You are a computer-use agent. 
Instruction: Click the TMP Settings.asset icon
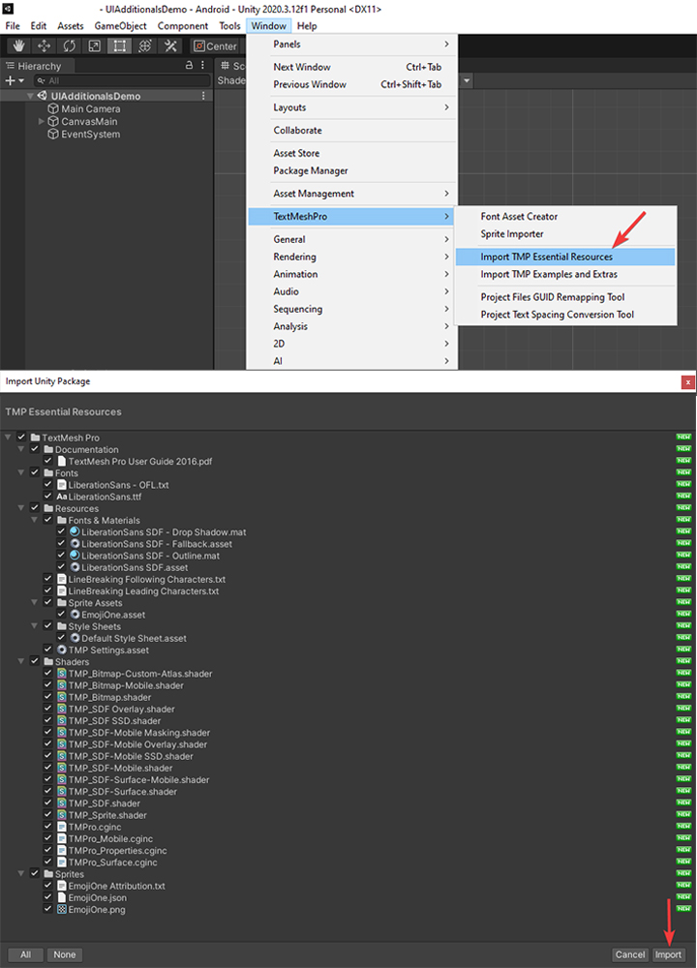point(62,650)
